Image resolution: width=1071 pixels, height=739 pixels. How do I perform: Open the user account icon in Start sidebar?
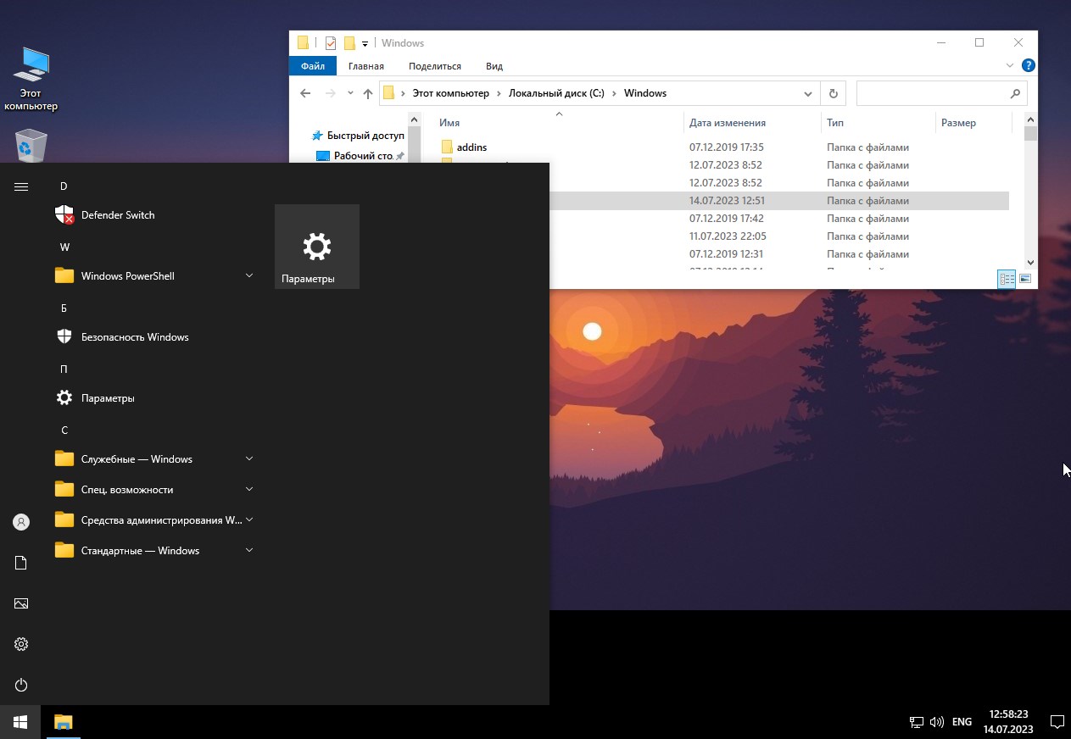click(21, 522)
